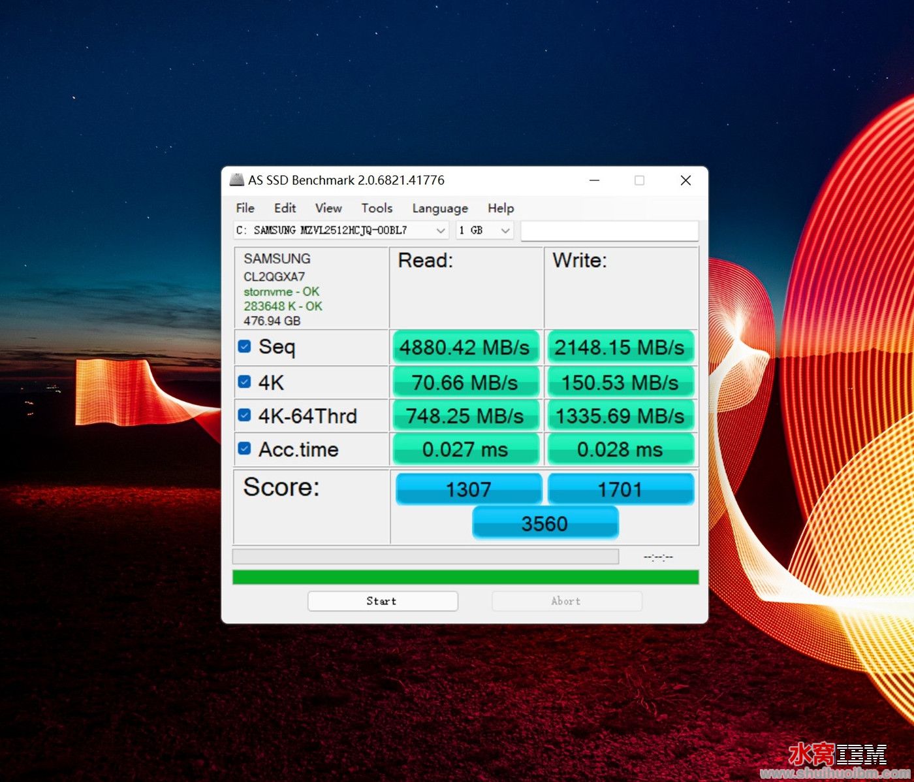Click the green overall progress bar

pyautogui.click(x=465, y=577)
